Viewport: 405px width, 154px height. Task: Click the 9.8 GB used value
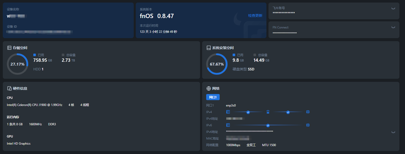238,60
